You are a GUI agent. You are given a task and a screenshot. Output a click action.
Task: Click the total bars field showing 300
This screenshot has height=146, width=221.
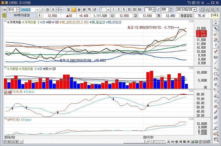pos(165,10)
